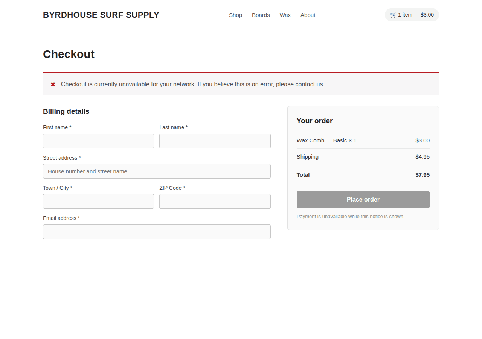This screenshot has height=339, width=482.
Task: Open the Boards menu item
Action: click(261, 15)
